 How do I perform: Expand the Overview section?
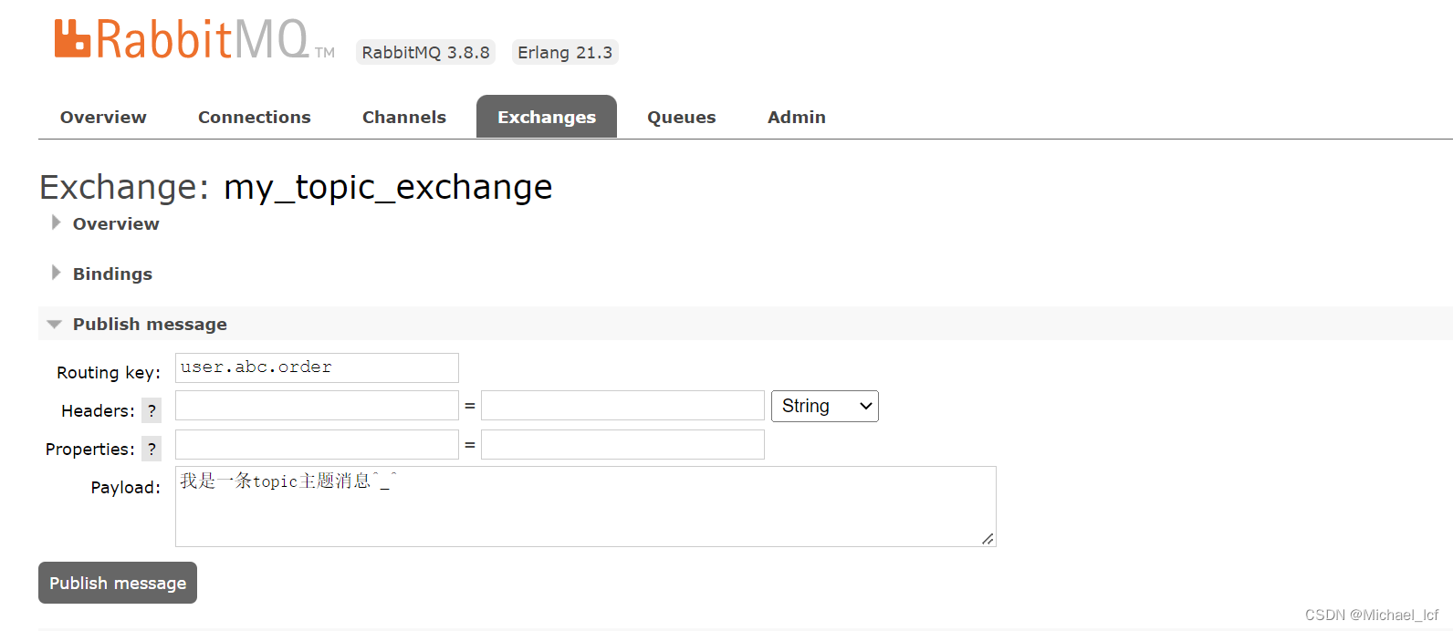tap(116, 223)
